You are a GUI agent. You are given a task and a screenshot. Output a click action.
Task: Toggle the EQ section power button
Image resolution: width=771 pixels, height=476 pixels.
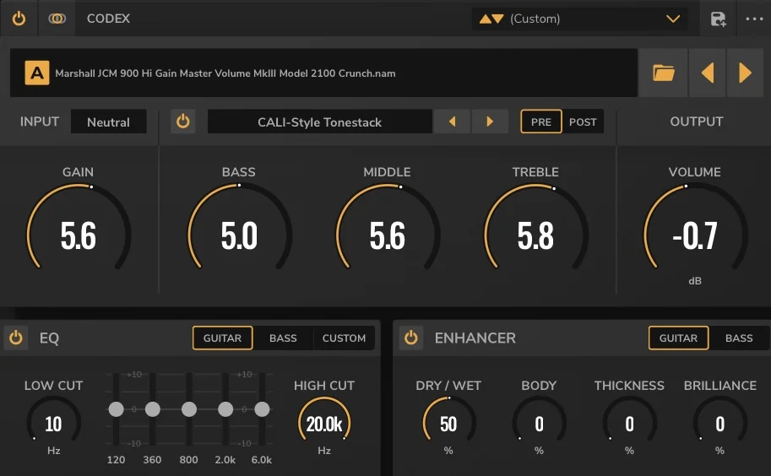(16, 338)
